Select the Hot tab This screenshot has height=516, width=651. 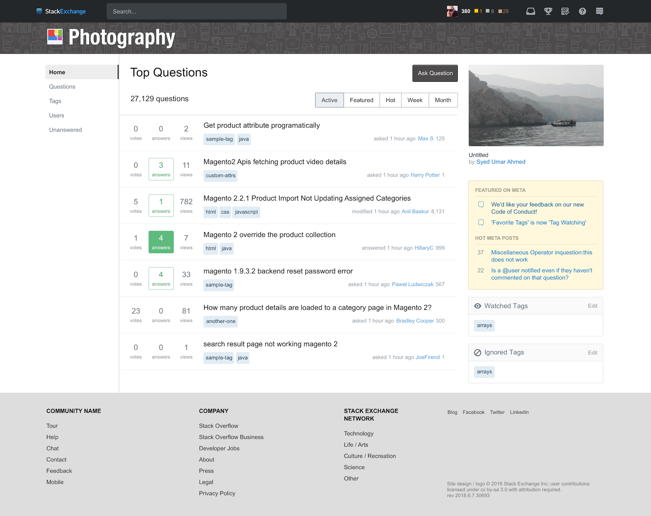point(391,100)
